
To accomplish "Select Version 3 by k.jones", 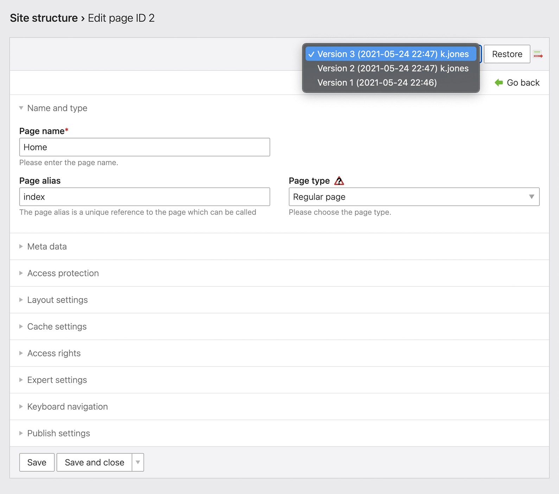I will 391,54.
